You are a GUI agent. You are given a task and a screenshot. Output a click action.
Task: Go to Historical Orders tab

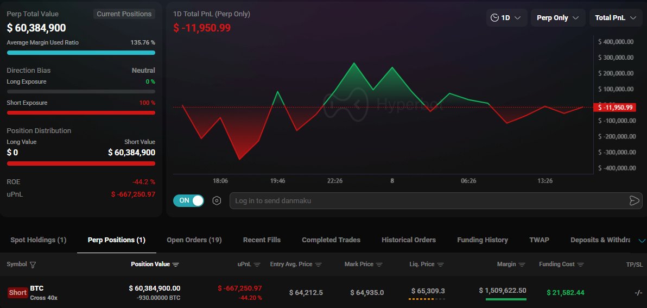[409, 240]
